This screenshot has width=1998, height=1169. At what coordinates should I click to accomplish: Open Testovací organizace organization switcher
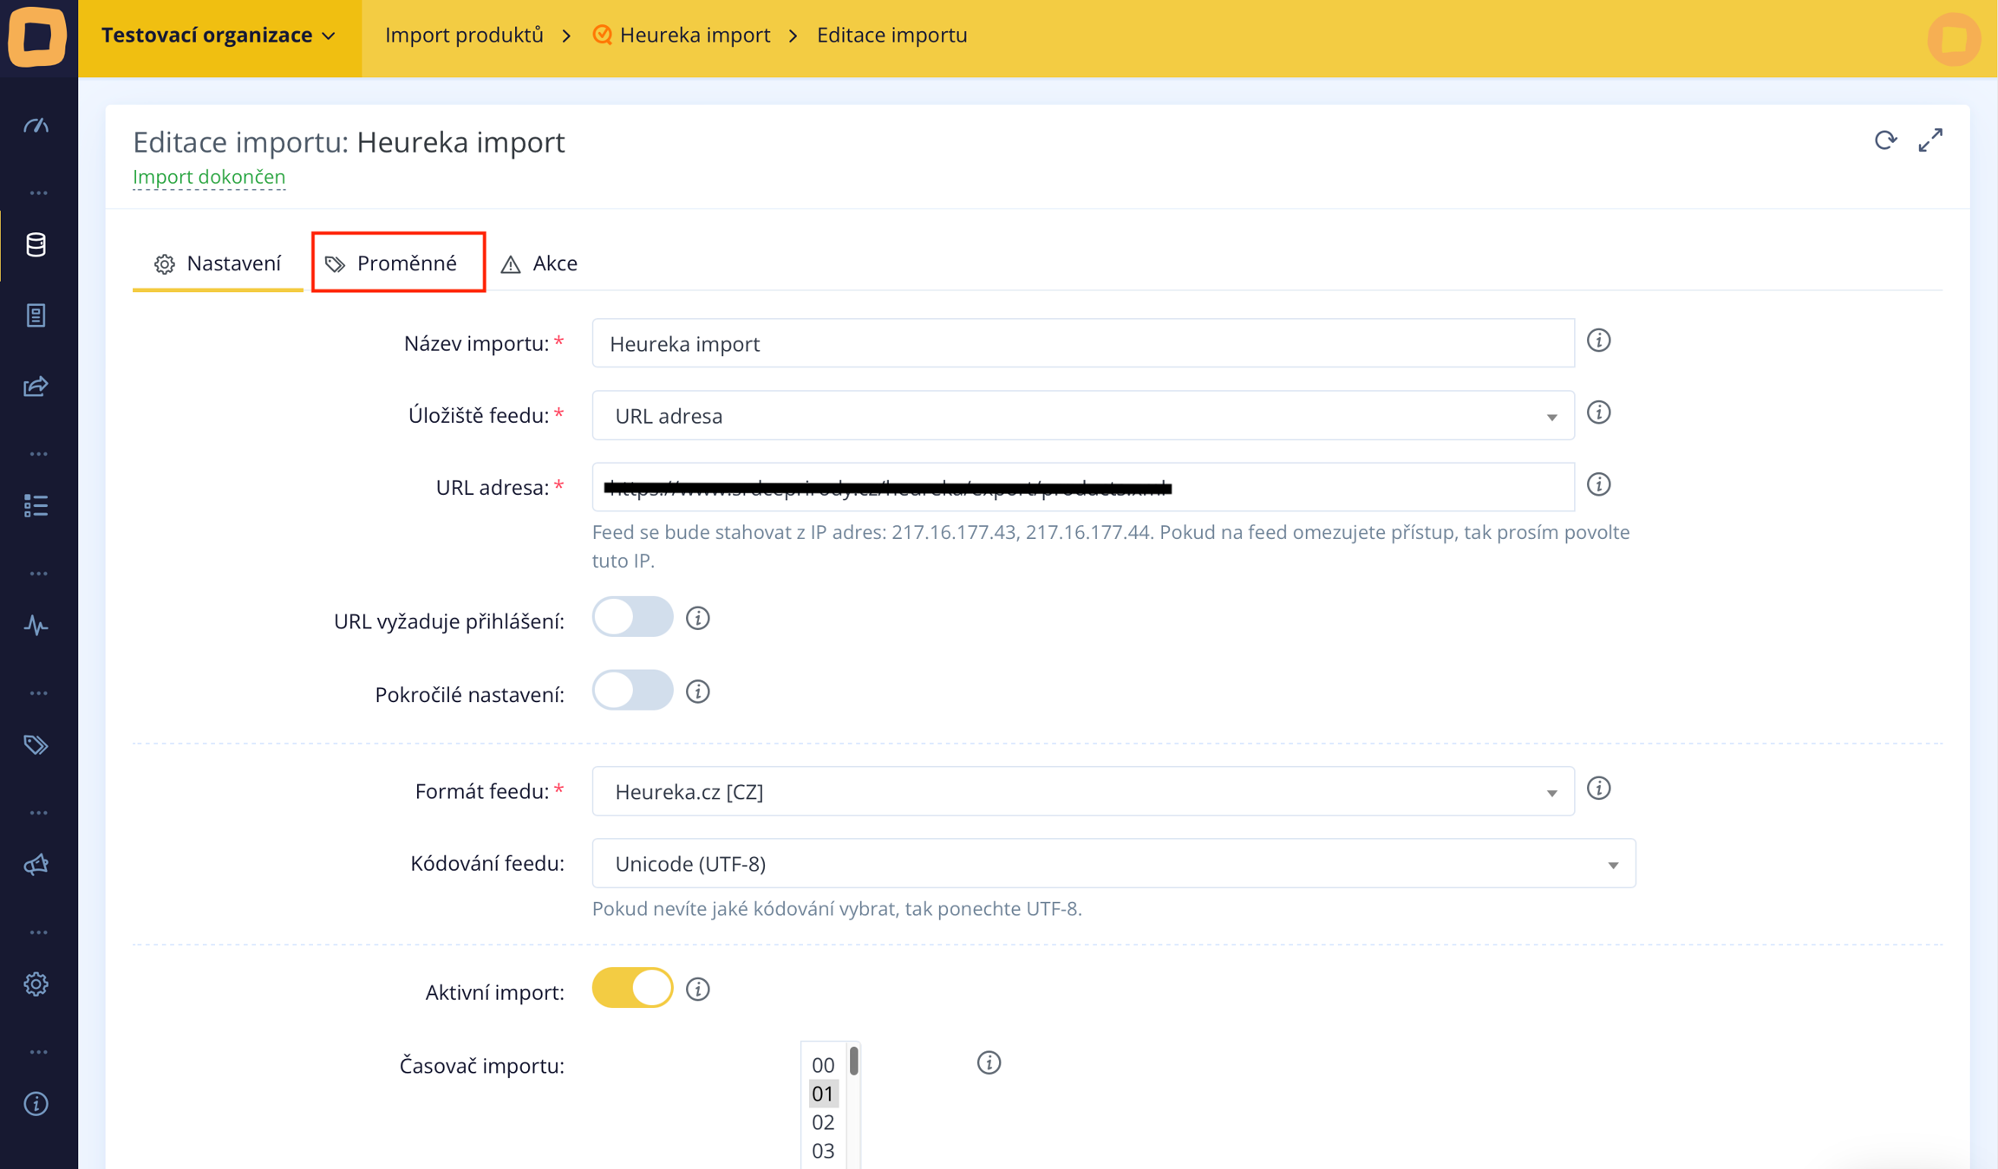(x=219, y=36)
